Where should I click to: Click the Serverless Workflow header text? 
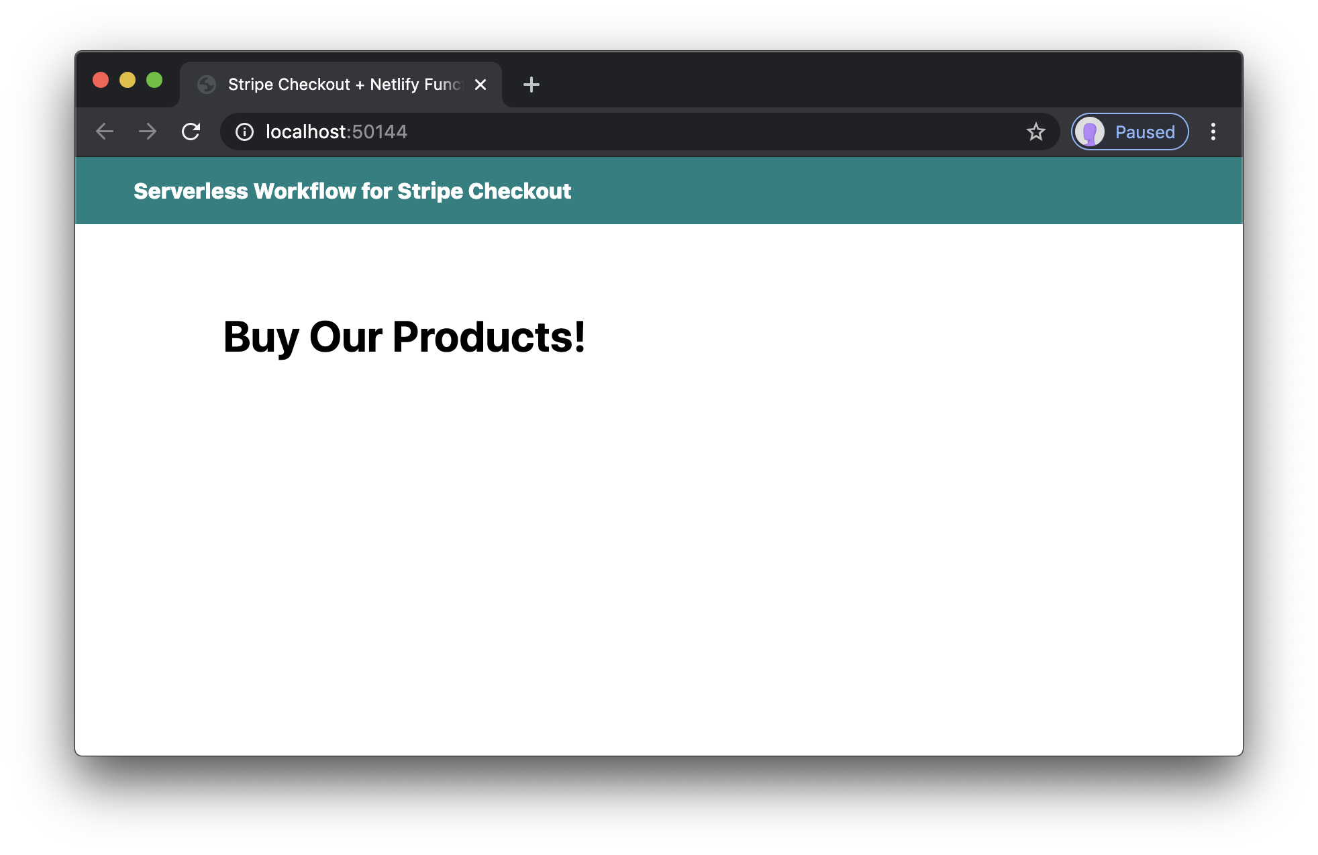(351, 191)
